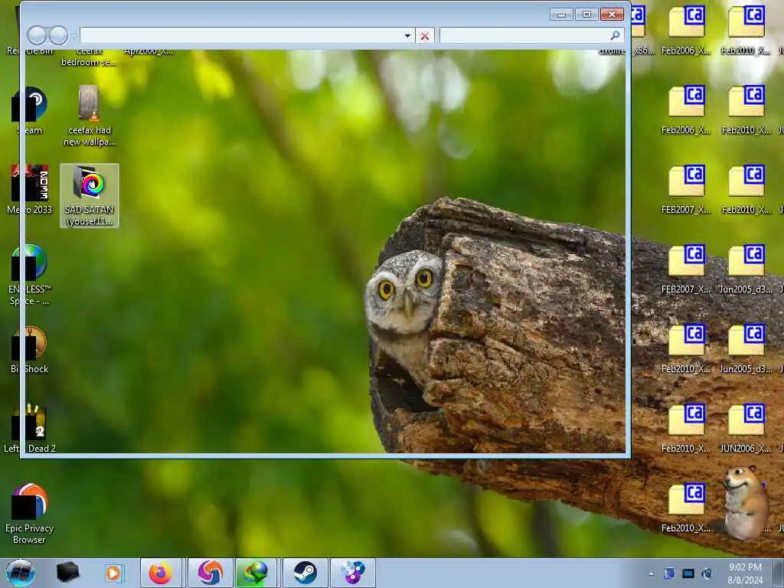The height and width of the screenshot is (588, 784).
Task: Click the monitor tray icon
Action: pos(688,573)
